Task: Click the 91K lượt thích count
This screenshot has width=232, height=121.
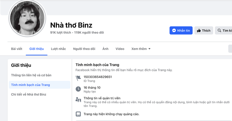Action: point(60,32)
